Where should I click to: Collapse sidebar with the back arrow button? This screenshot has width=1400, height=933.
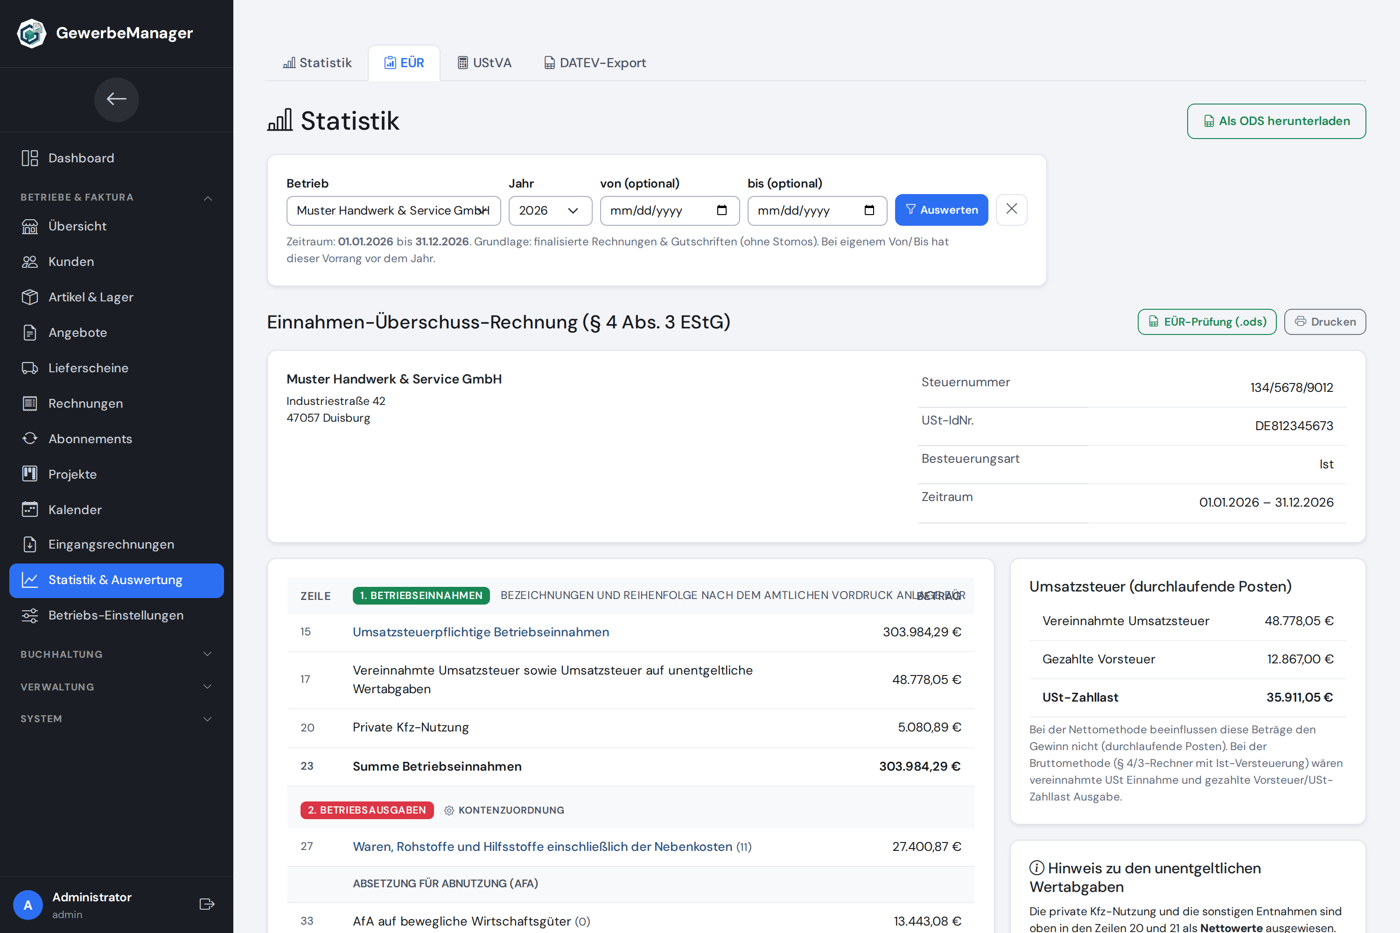click(117, 99)
